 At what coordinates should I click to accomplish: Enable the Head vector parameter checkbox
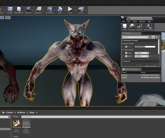tap(126, 47)
